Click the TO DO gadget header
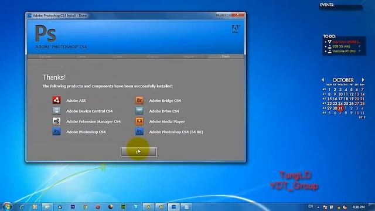375x211 pixels. (x=329, y=36)
